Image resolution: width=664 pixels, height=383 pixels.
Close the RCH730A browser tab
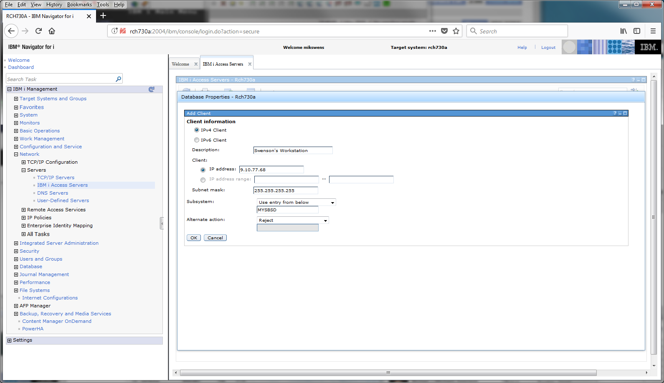coord(89,16)
